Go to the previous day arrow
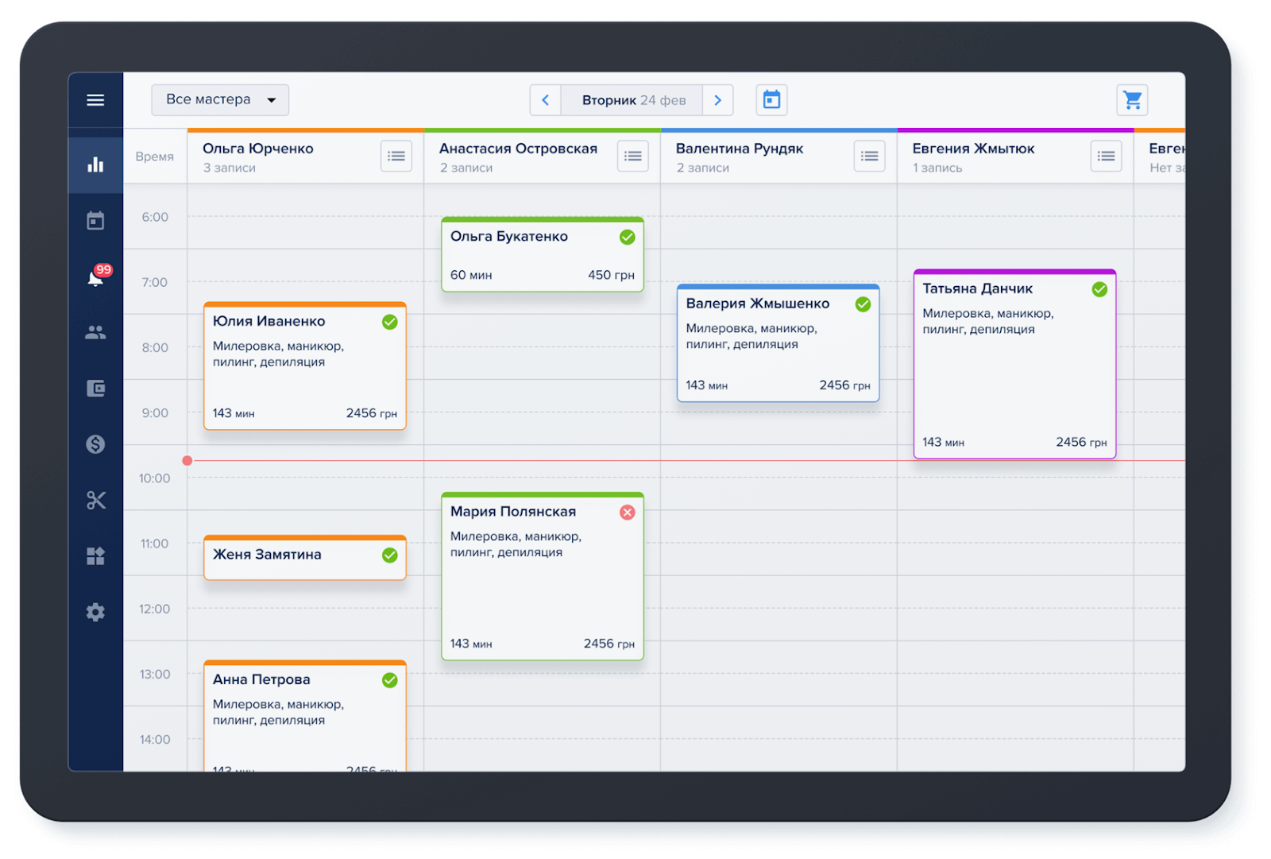Image resolution: width=1271 pixels, height=859 pixels. coord(546,100)
